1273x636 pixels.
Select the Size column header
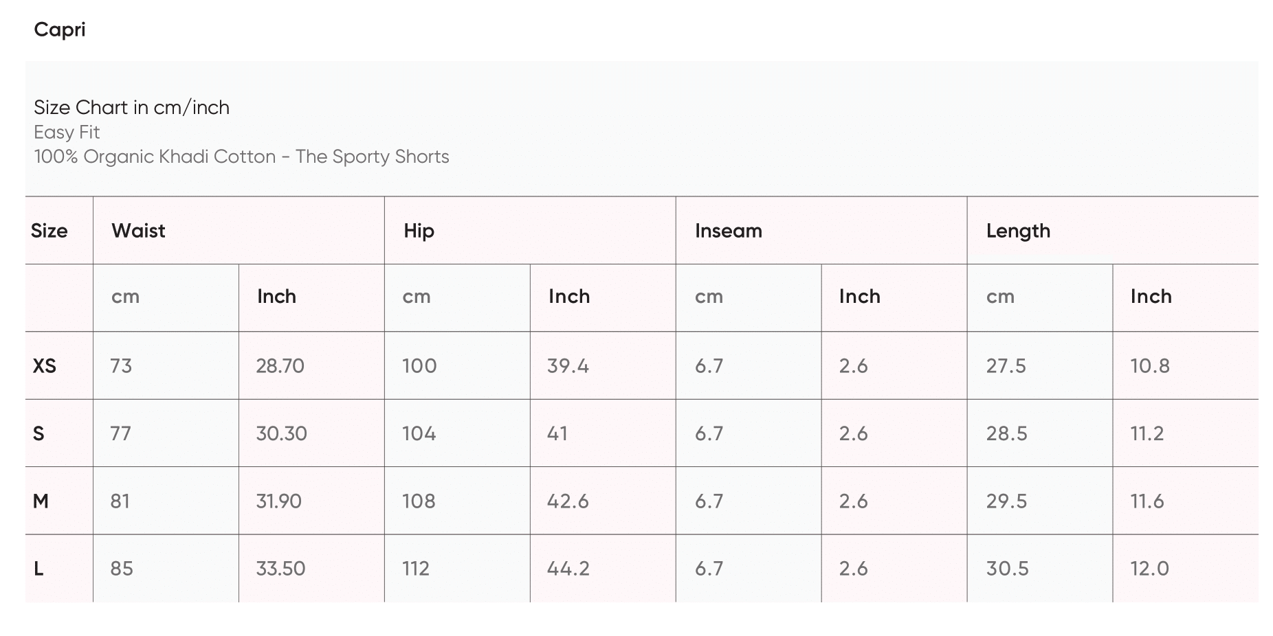pyautogui.click(x=49, y=231)
